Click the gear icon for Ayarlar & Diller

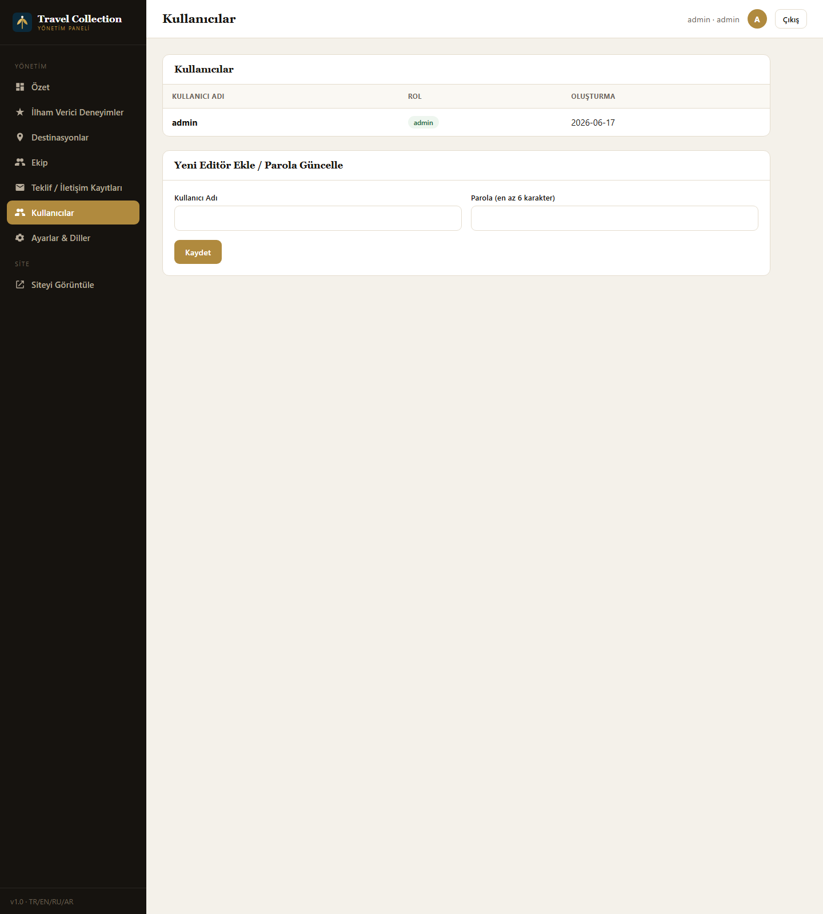pyautogui.click(x=20, y=238)
